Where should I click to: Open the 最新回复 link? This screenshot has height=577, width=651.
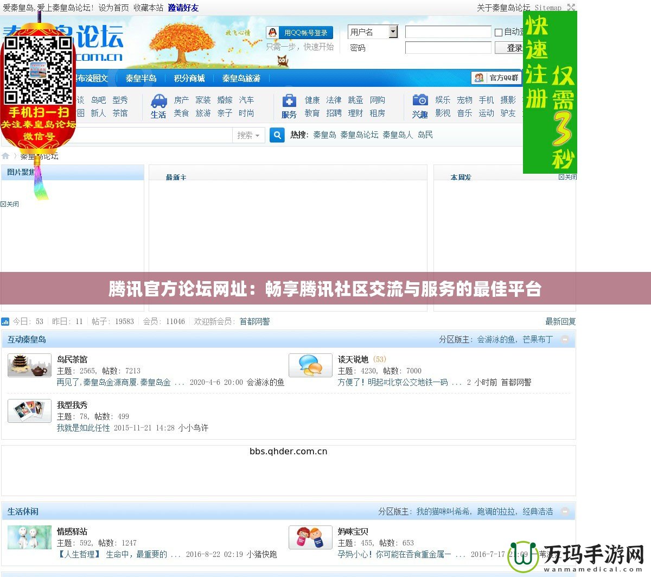tap(560, 321)
